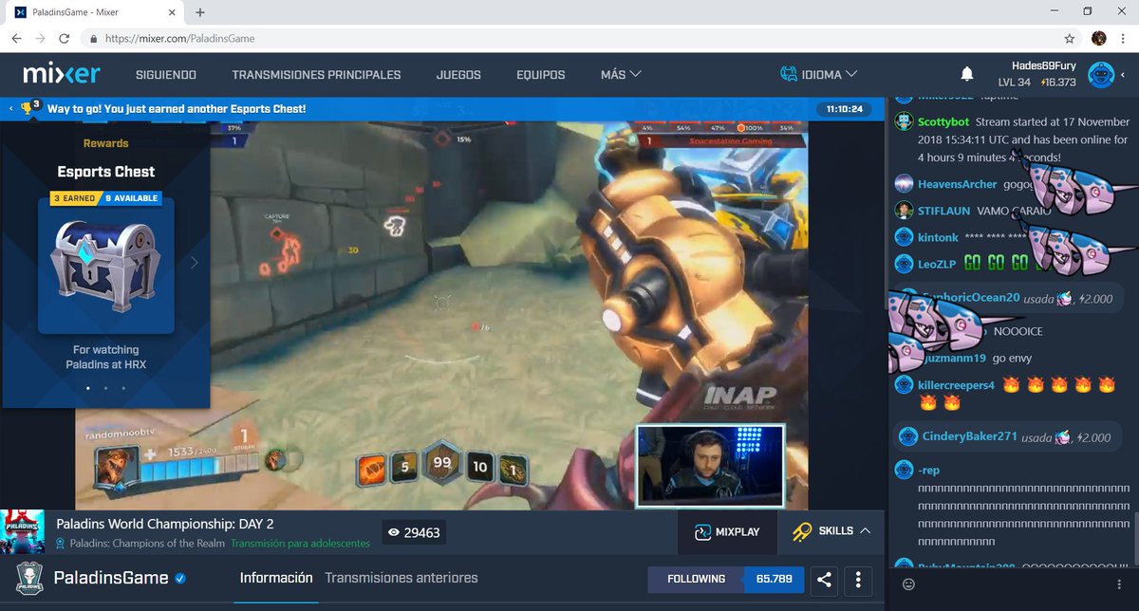This screenshot has height=611, width=1139.
Task: Click the verified badge next to PaladinsGame
Action: [180, 578]
